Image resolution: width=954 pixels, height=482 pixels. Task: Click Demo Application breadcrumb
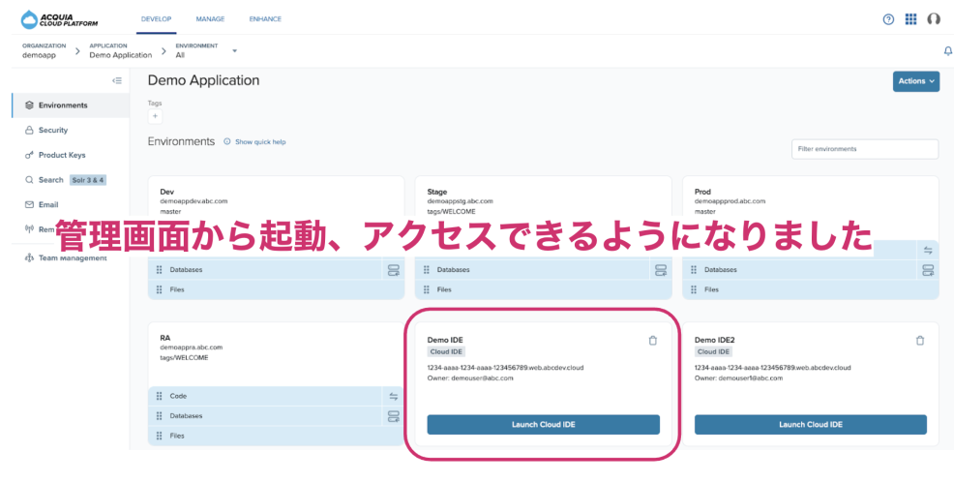click(121, 55)
